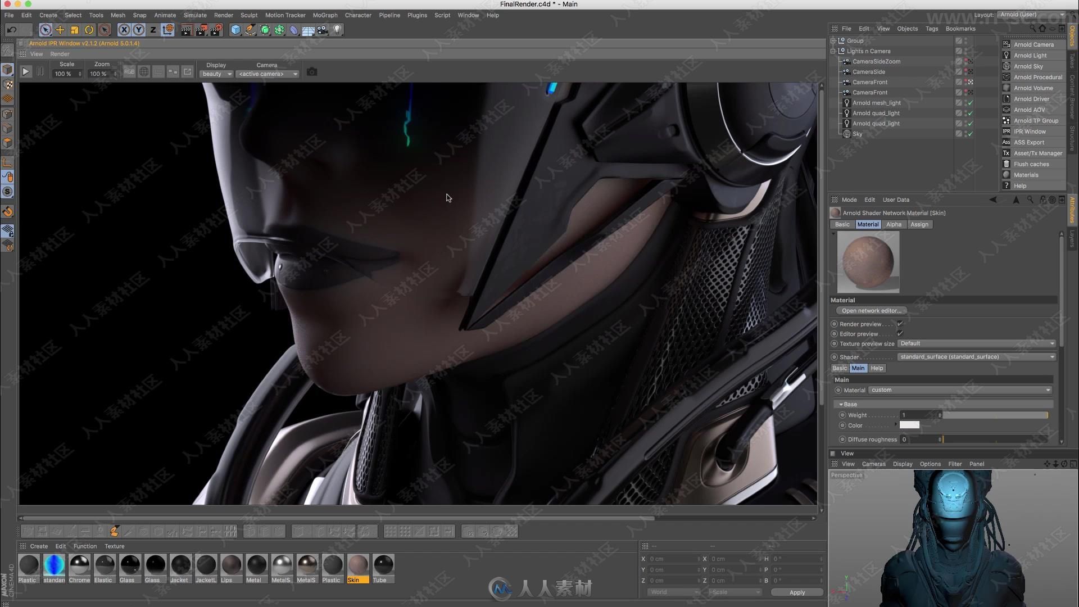Select Arnold mesh_light object

876,103
